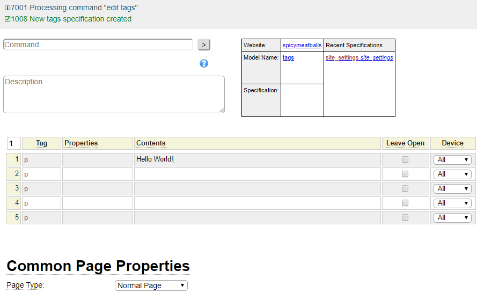Toggle Leave Open checkbox in row 2
Screen dimensions: 477x293
(405, 174)
